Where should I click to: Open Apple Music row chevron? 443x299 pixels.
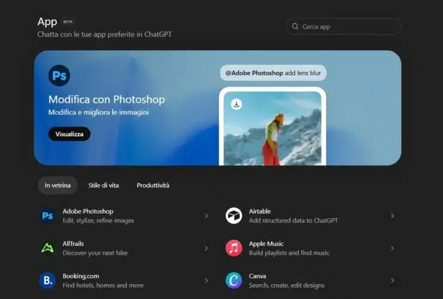(393, 248)
